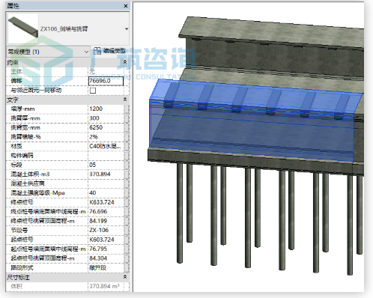Click the 混凝土强度等级-Mpa value 40
The height and width of the screenshot is (298, 373).
106,192
